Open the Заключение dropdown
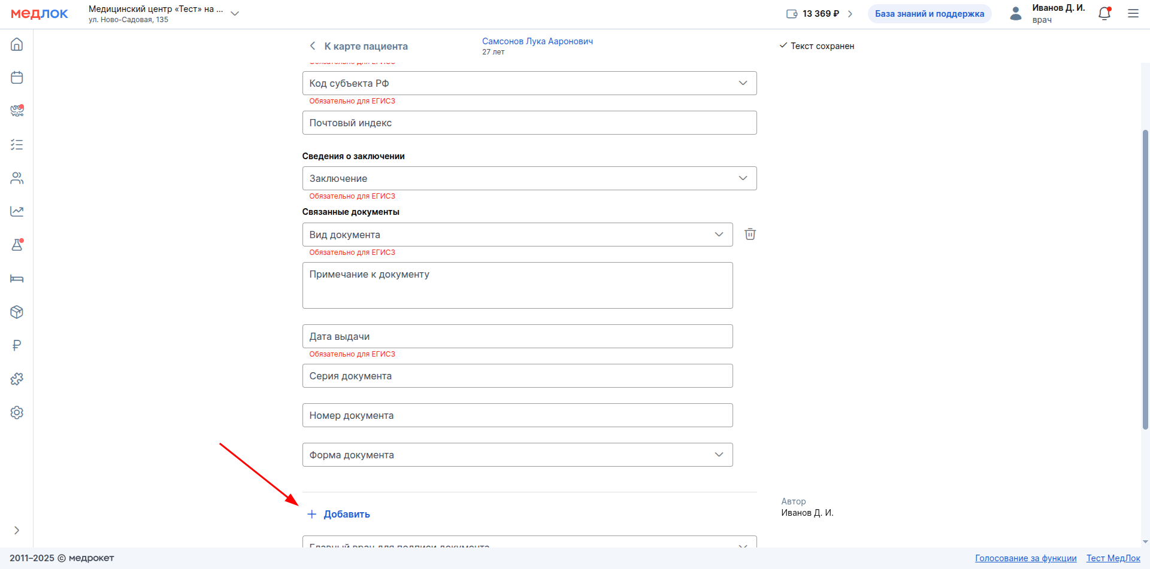The width and height of the screenshot is (1150, 569). tap(529, 178)
